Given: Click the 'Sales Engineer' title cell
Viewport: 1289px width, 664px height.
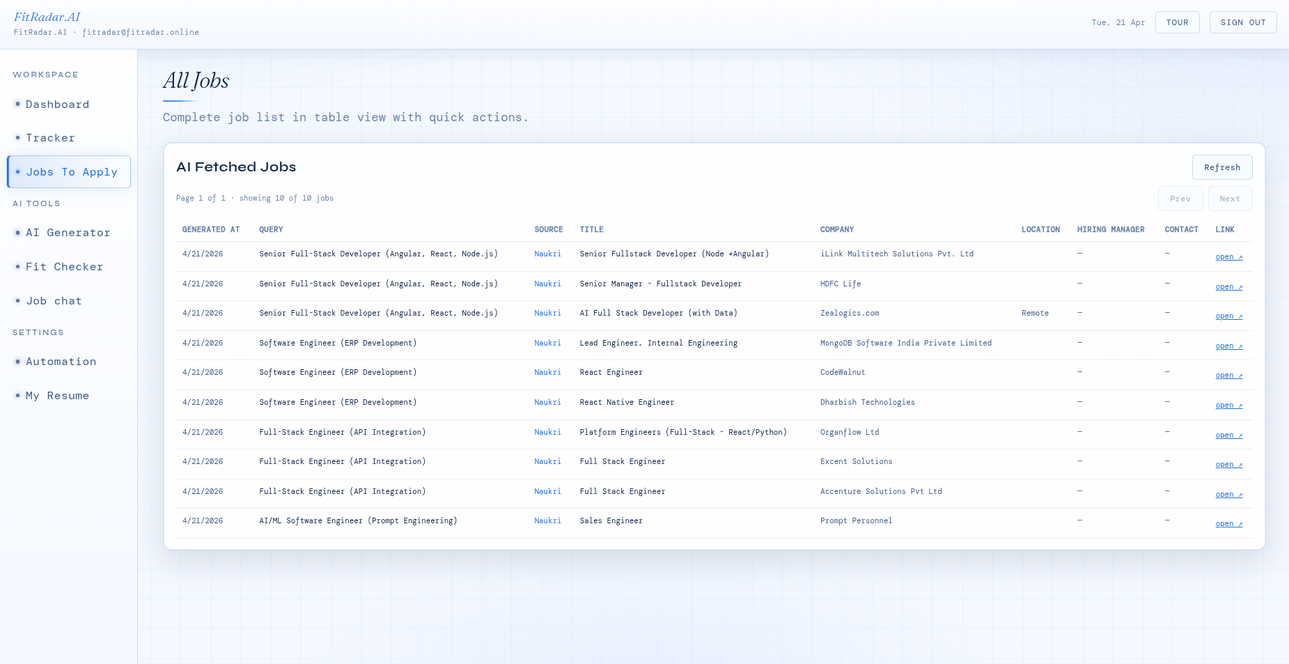Looking at the screenshot, I should click(611, 520).
